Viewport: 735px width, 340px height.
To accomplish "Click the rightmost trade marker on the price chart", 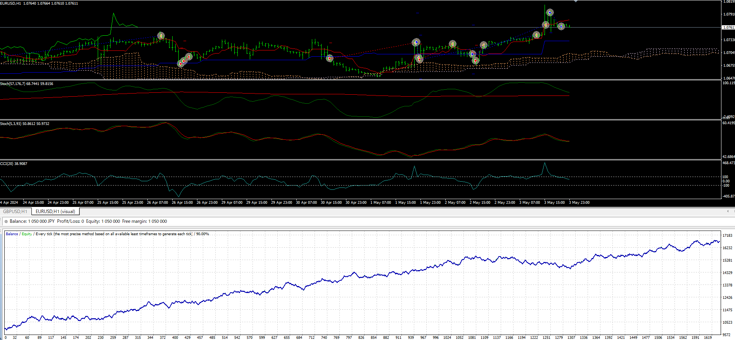I will click(x=561, y=26).
